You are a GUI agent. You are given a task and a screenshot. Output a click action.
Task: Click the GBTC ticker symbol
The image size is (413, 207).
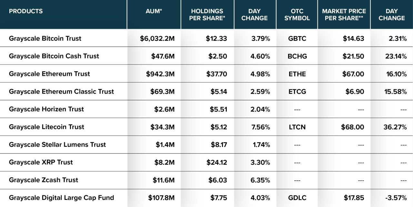pyautogui.click(x=297, y=39)
